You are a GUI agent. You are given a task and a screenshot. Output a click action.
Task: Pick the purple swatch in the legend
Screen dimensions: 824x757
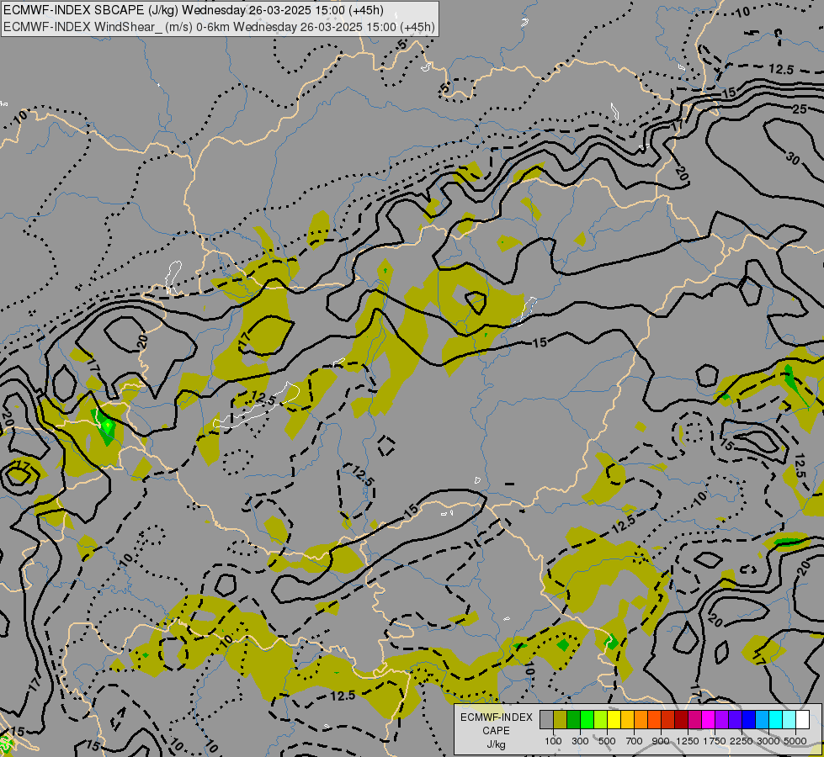click(721, 720)
